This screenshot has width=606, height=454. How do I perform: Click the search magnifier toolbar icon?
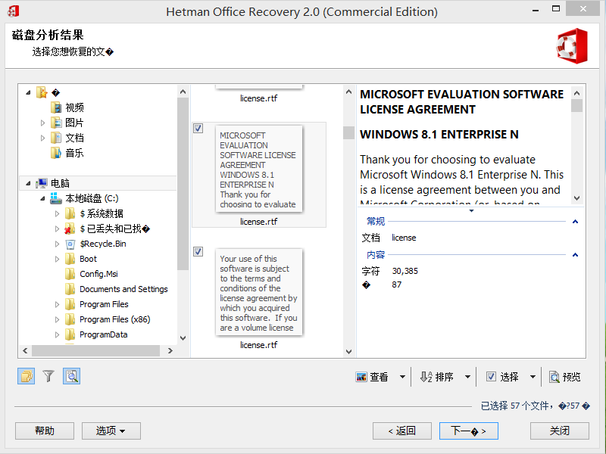pos(71,376)
